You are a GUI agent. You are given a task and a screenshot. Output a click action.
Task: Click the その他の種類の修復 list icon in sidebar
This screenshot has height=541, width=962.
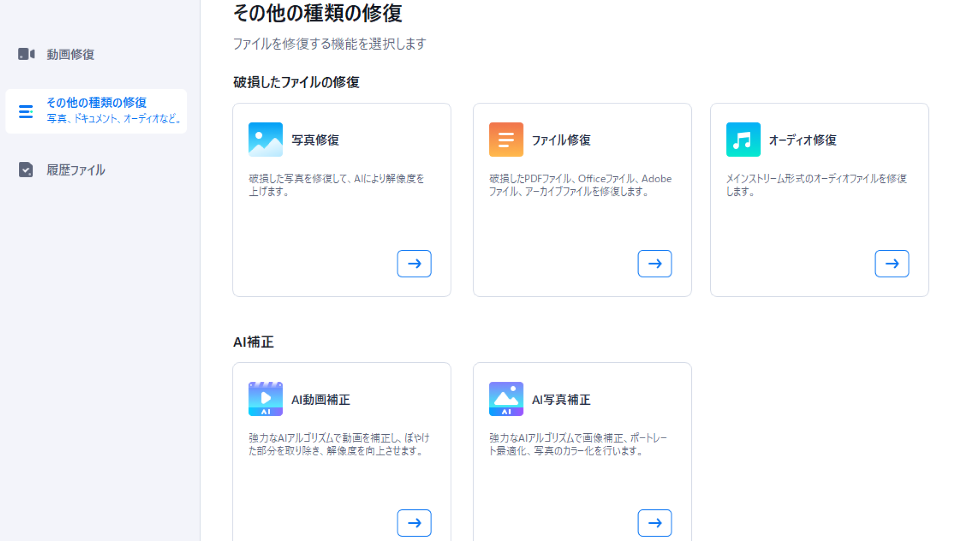[x=26, y=112]
